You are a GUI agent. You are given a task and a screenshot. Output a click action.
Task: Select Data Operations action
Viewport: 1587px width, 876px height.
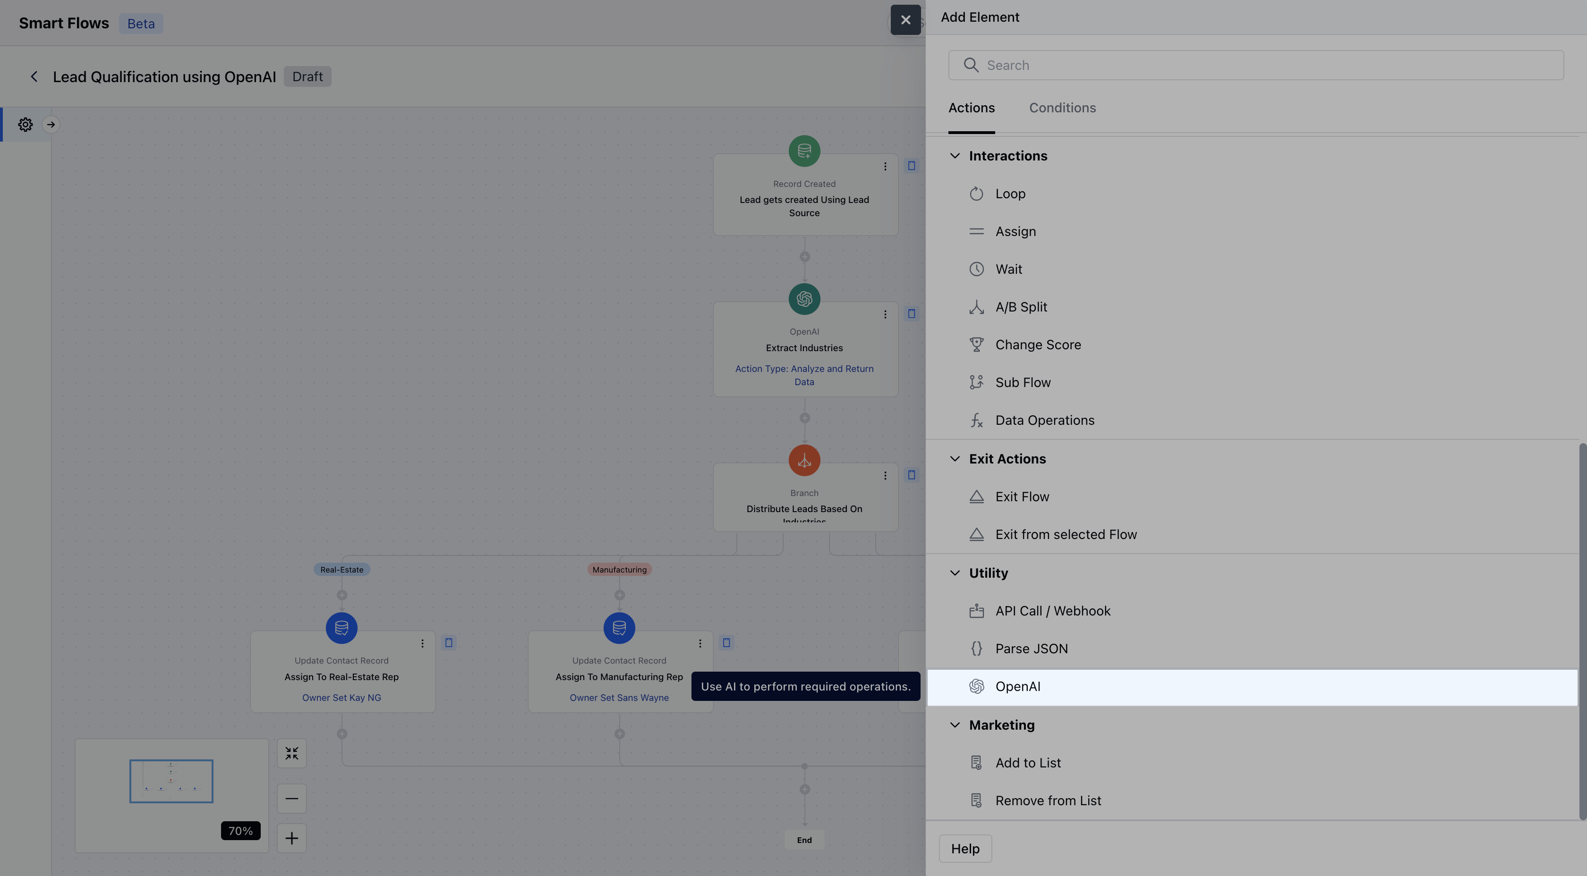coord(1044,421)
